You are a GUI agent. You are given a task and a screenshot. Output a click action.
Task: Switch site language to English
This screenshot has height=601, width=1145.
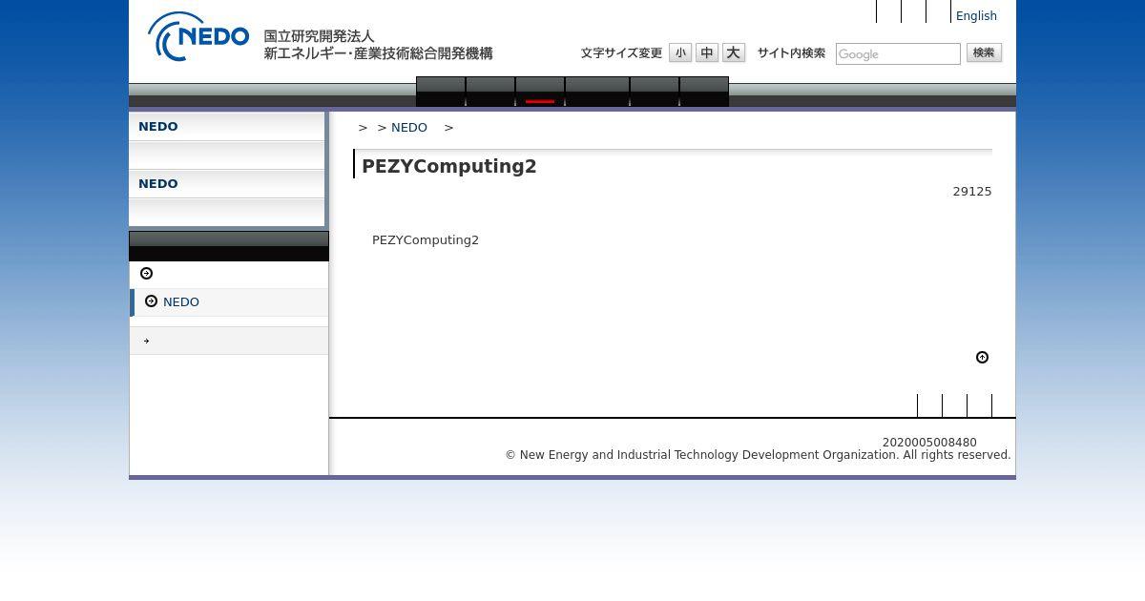pos(976,16)
